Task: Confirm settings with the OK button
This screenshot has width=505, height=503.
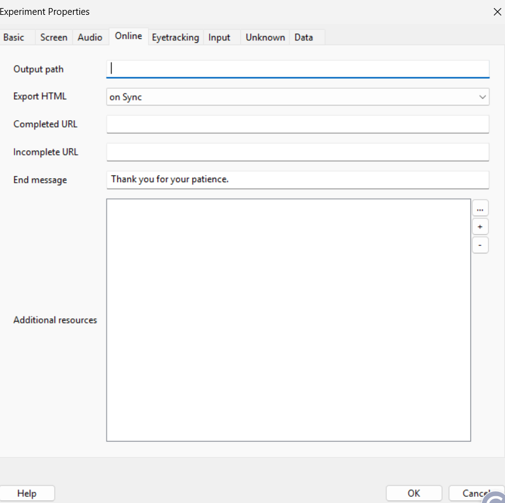Action: click(x=413, y=493)
